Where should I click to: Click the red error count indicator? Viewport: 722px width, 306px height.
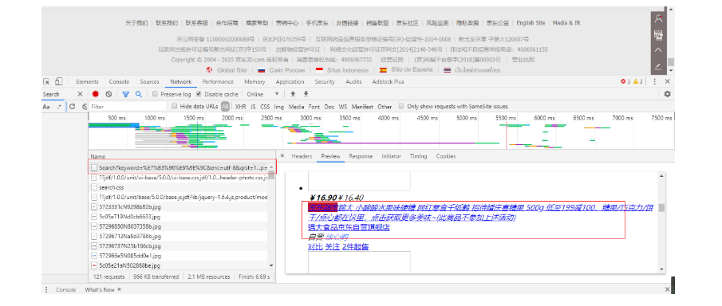(x=625, y=81)
